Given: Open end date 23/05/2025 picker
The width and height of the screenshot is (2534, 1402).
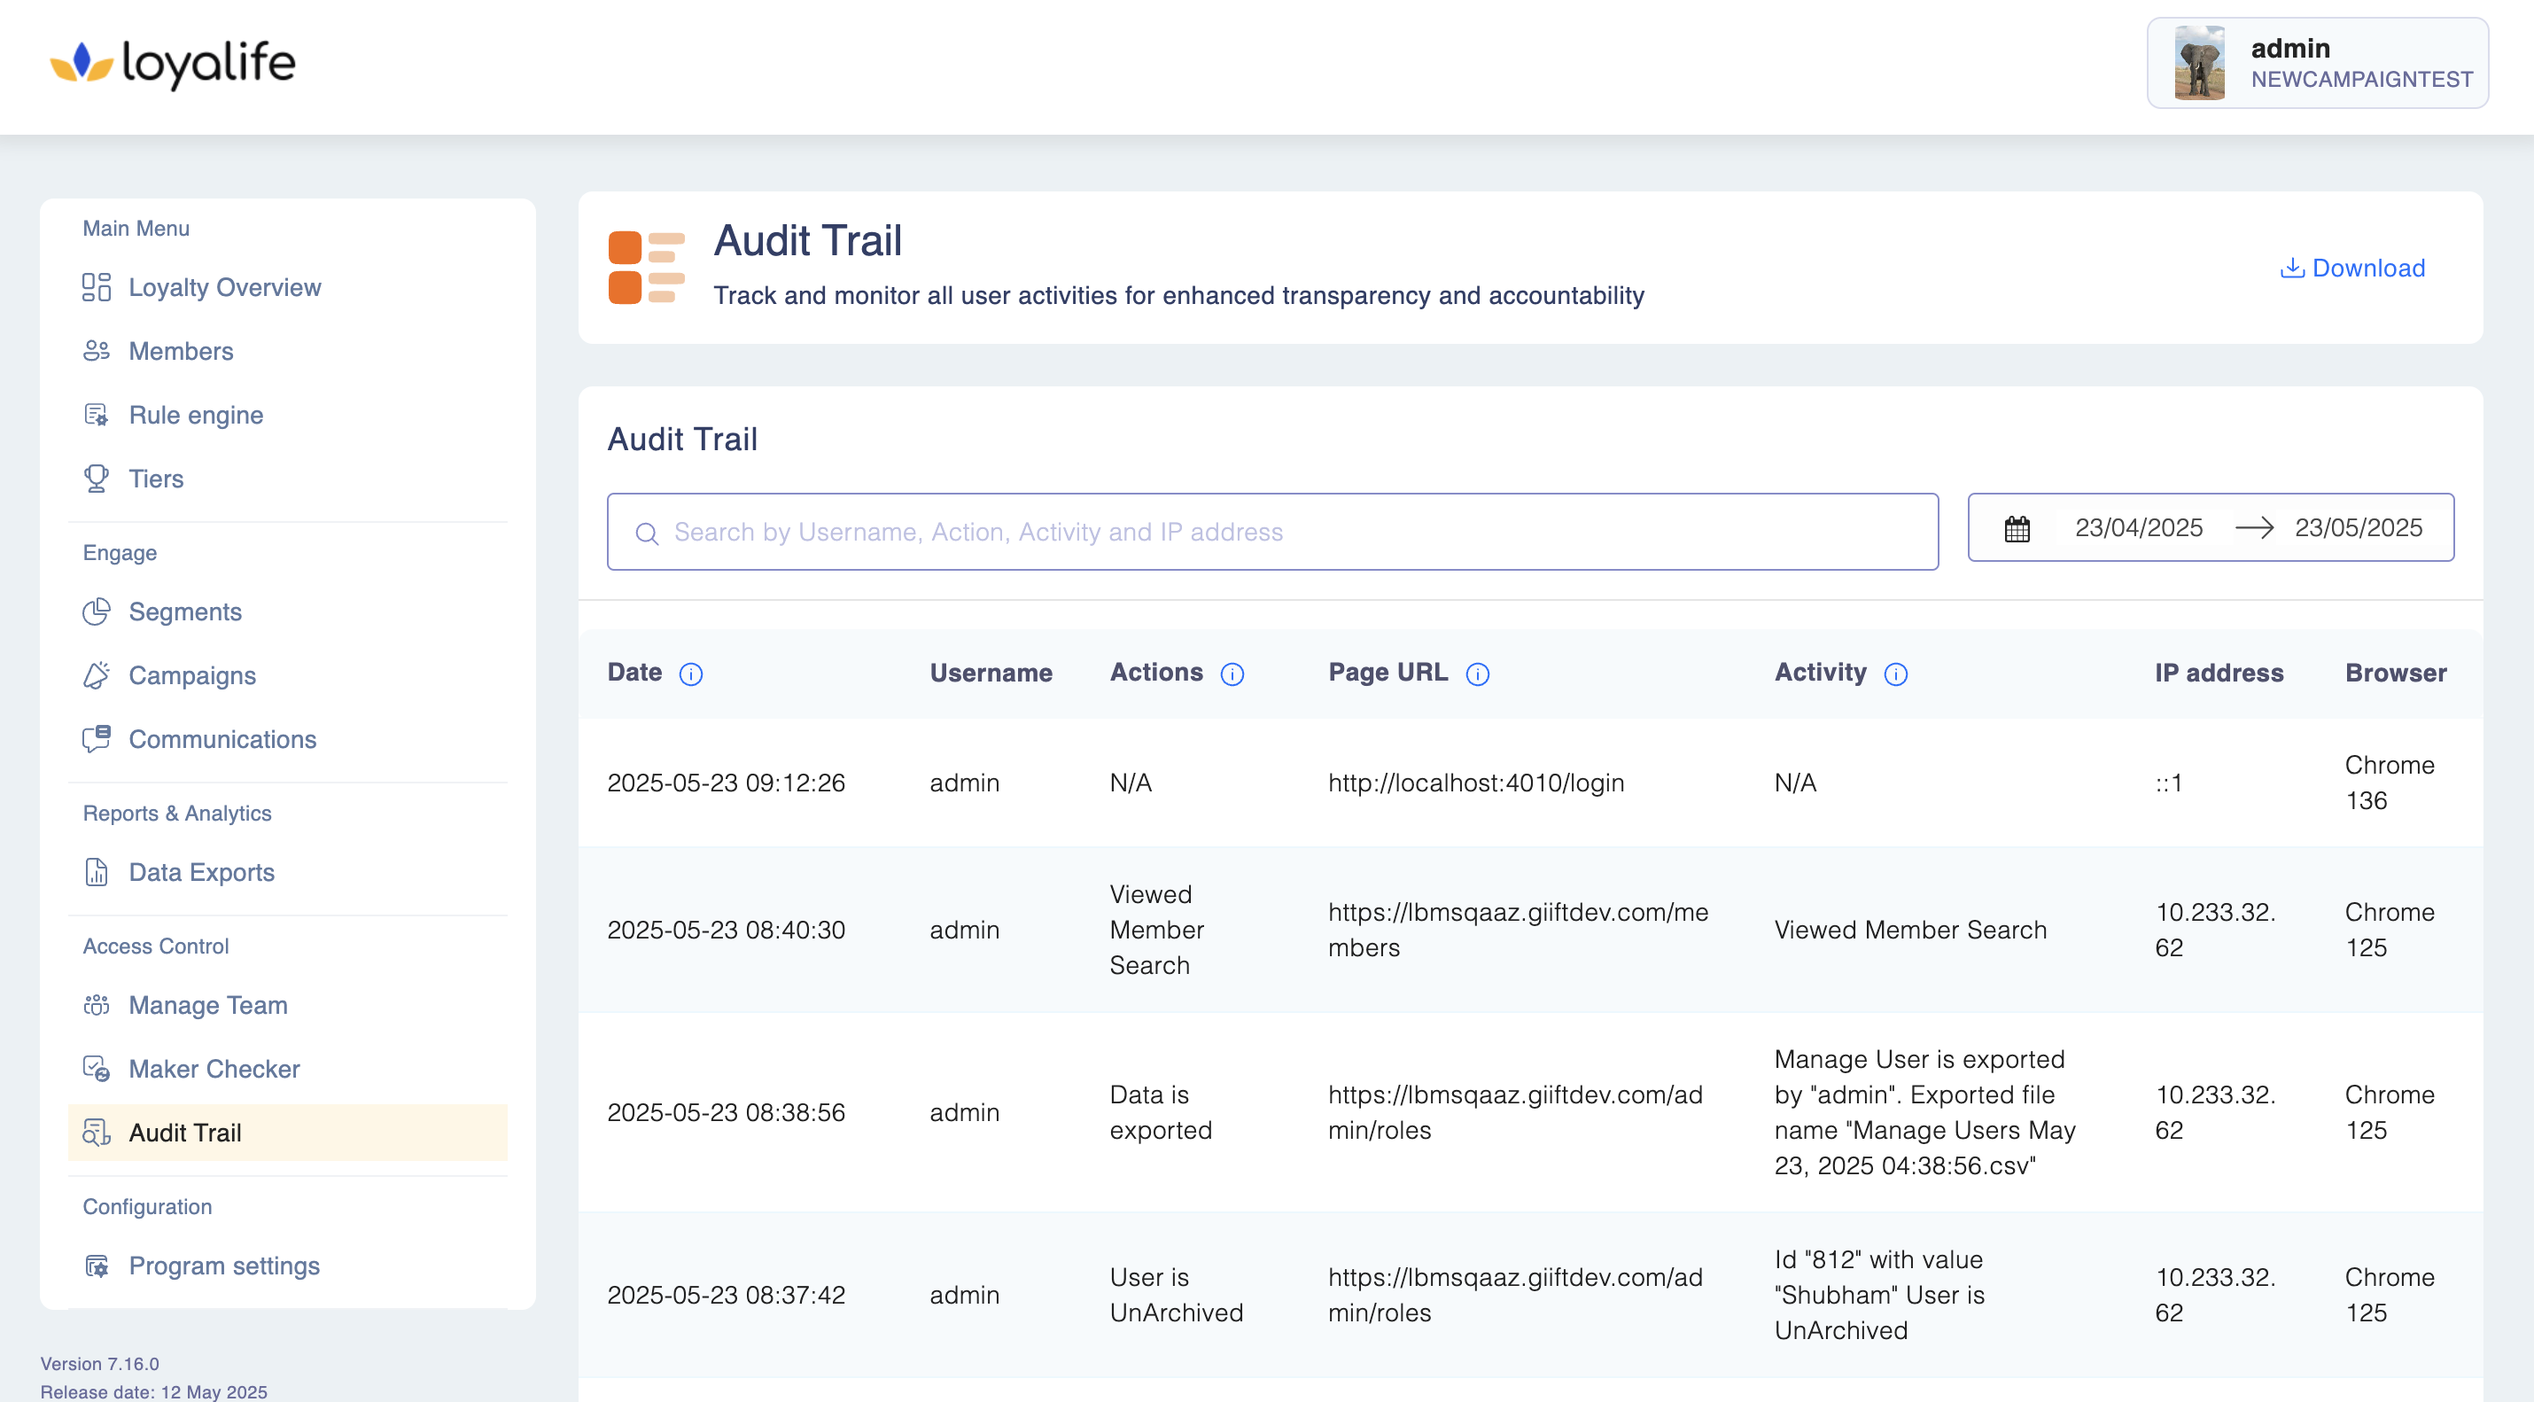Looking at the screenshot, I should click(x=2357, y=528).
